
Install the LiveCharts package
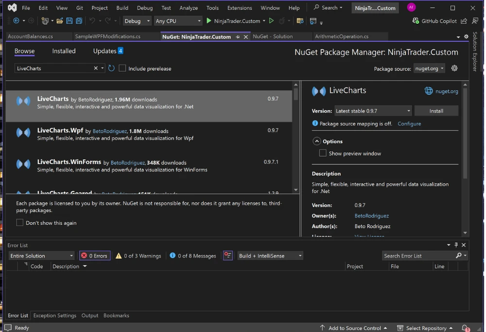pos(436,111)
